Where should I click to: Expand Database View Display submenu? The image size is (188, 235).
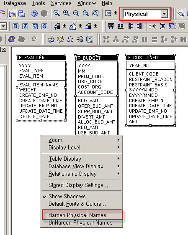[82, 166]
